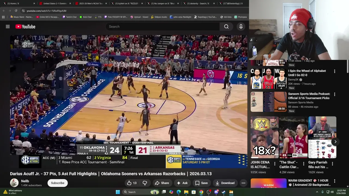
Task: Open Microsoft Edge from taskbar
Action: [x=179, y=192]
